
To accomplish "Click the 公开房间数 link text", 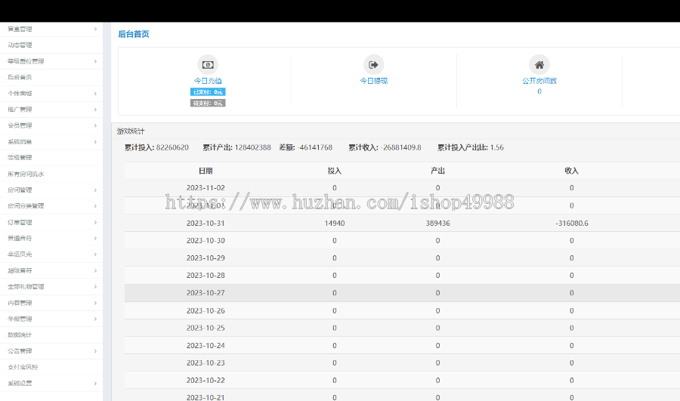I will point(539,81).
